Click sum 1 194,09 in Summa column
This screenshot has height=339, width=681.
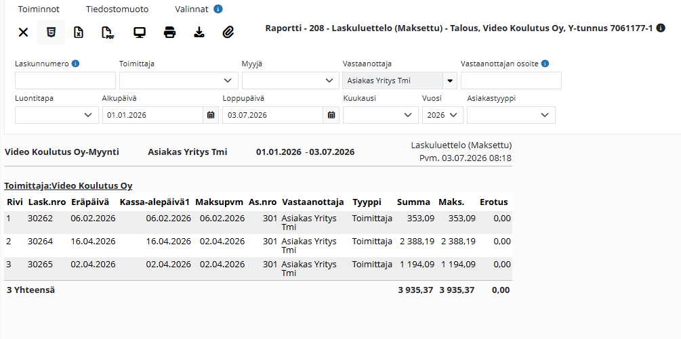click(417, 264)
